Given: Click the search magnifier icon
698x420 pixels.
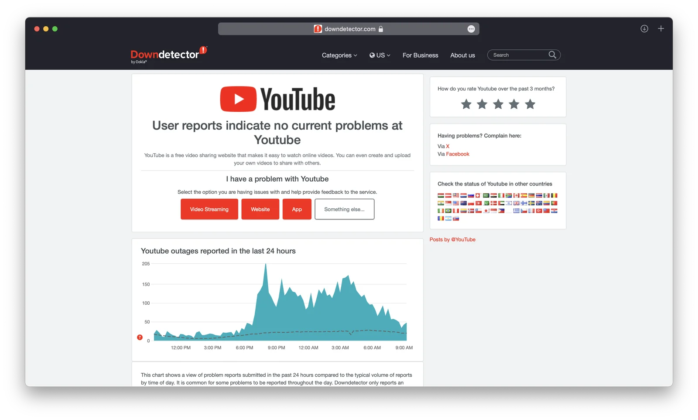Looking at the screenshot, I should point(552,55).
